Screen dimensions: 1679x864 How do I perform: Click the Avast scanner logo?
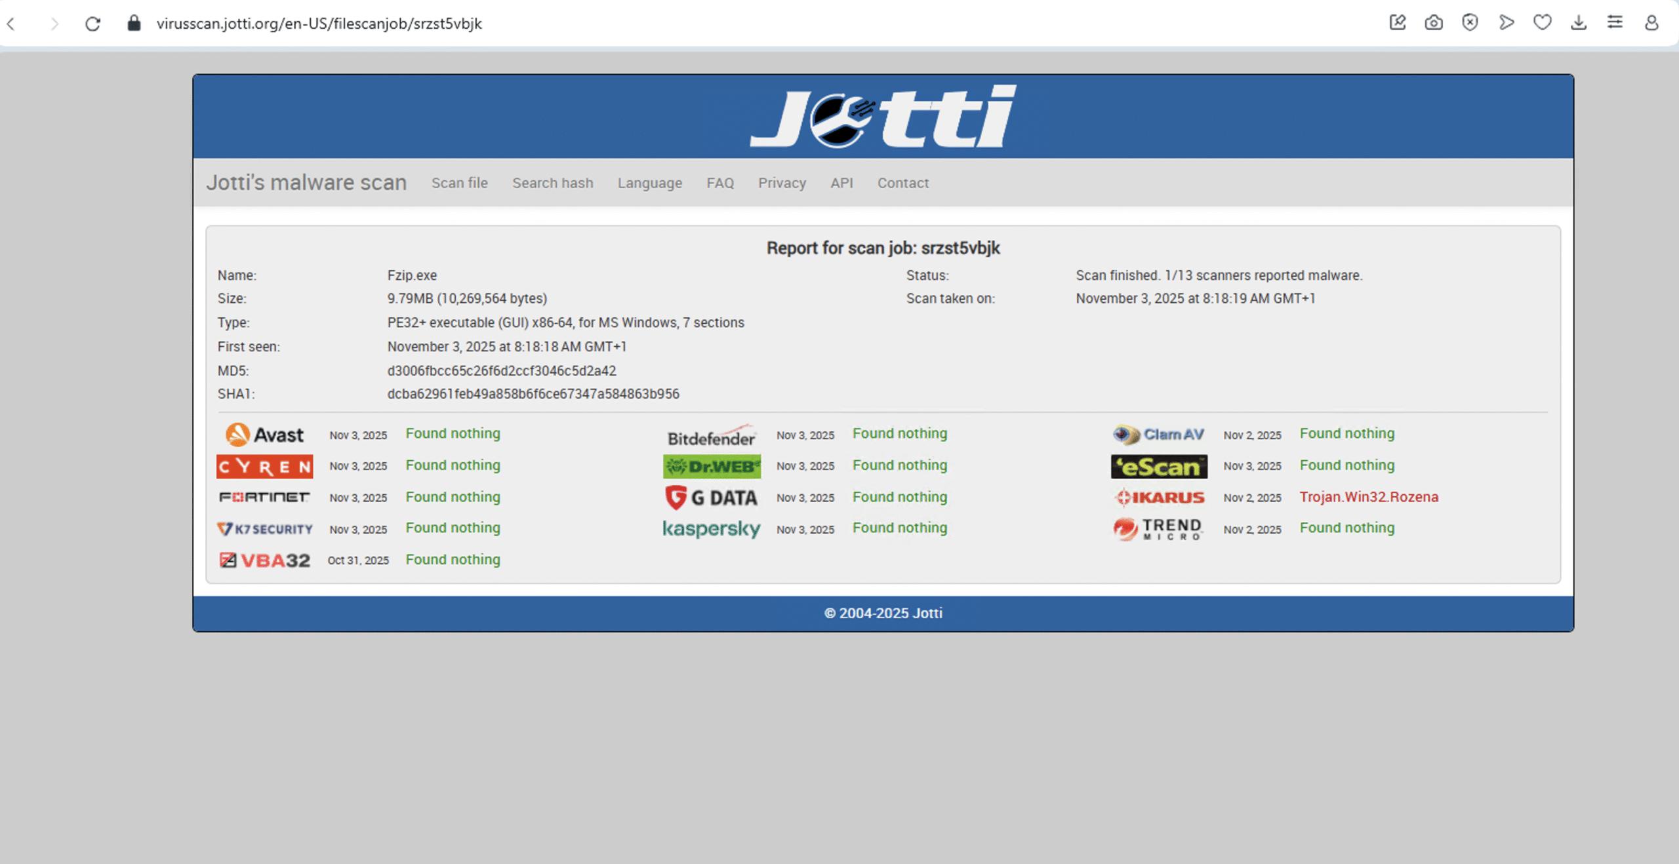click(x=264, y=435)
